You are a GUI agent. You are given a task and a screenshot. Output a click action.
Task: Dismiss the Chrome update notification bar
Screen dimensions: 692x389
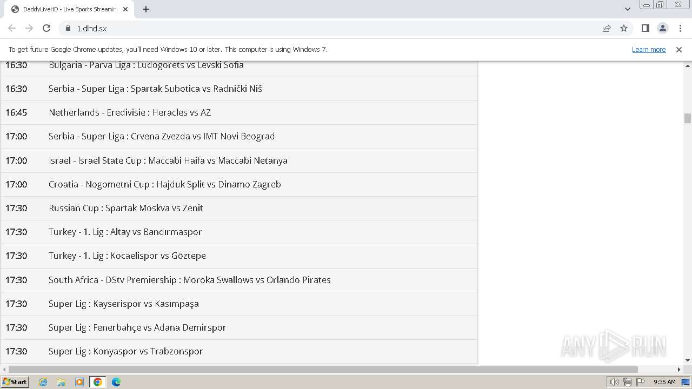(x=679, y=49)
